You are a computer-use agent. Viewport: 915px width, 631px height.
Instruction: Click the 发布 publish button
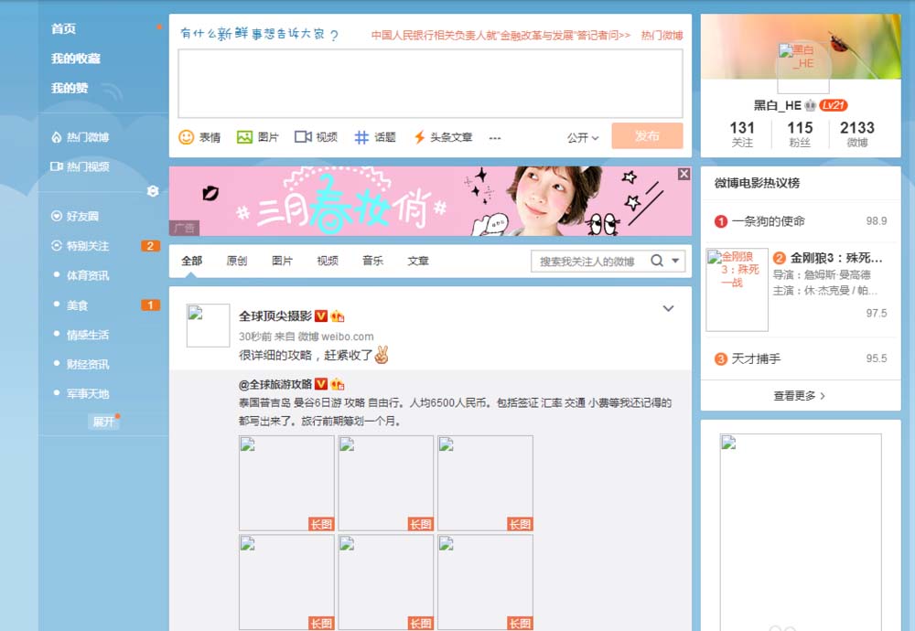(647, 136)
